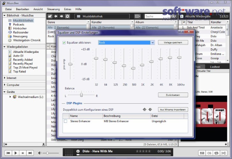
Task: Click the eject icon in sidebar footer
Action: click(x=43, y=144)
